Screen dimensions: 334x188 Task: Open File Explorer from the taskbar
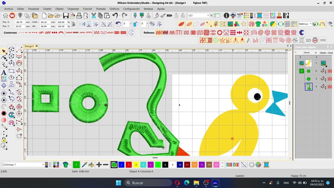point(196,183)
